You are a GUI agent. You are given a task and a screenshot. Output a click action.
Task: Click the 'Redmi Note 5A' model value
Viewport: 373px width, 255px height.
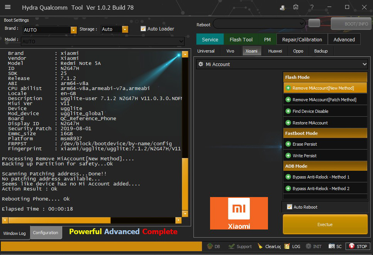click(81, 63)
